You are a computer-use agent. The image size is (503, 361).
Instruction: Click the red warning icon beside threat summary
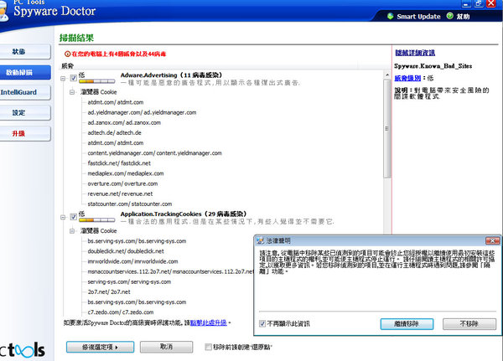click(67, 54)
